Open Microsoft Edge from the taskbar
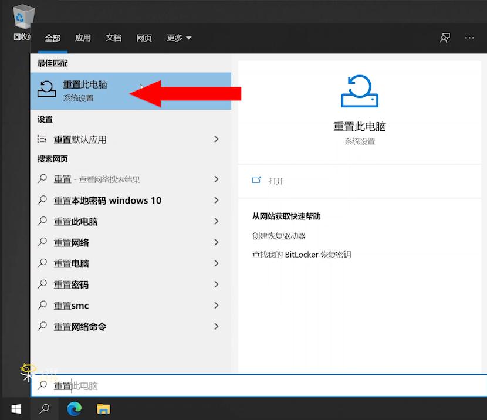This screenshot has width=487, height=420. 73,409
